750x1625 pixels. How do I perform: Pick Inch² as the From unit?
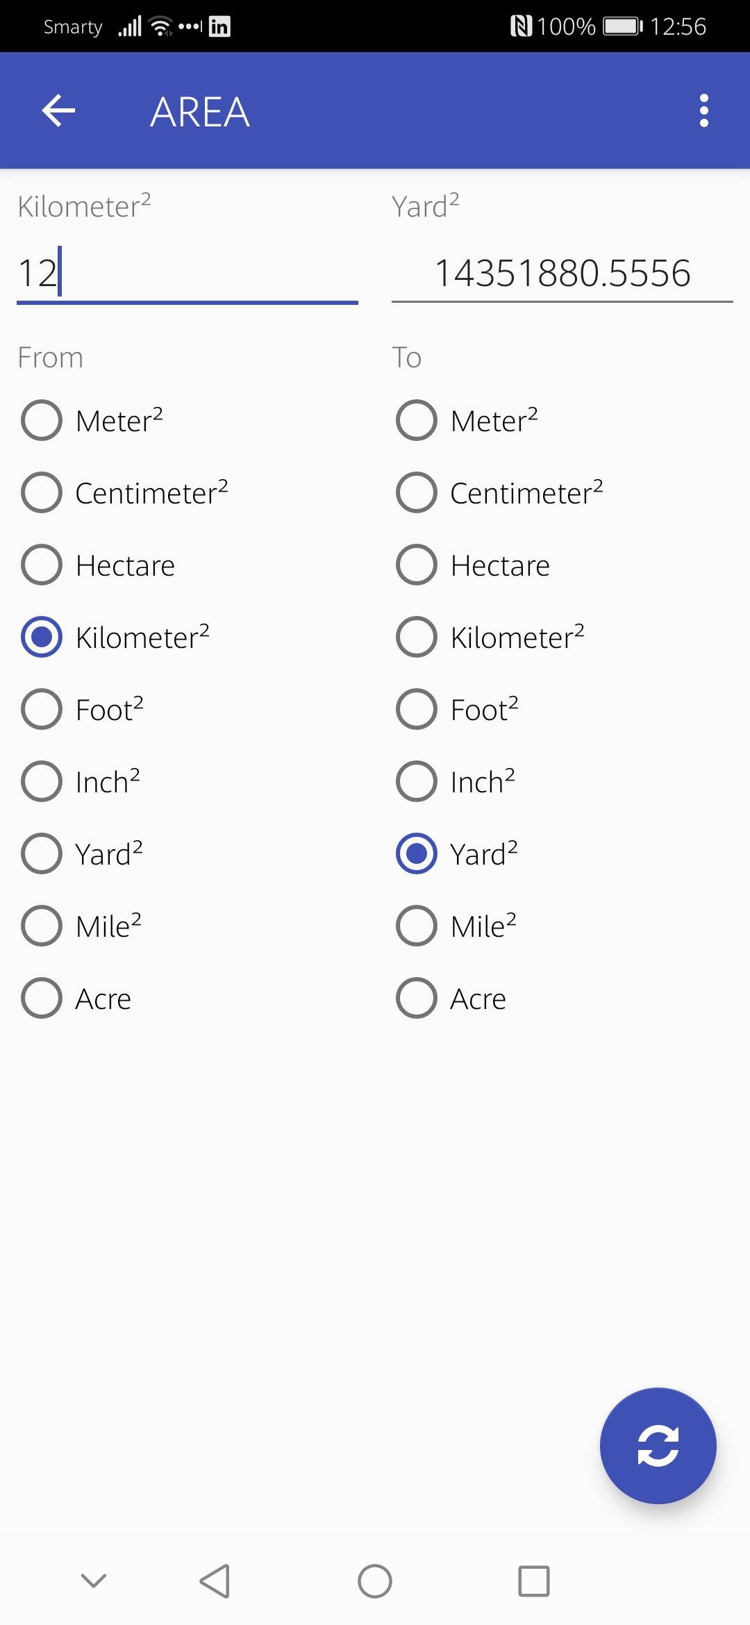(42, 781)
